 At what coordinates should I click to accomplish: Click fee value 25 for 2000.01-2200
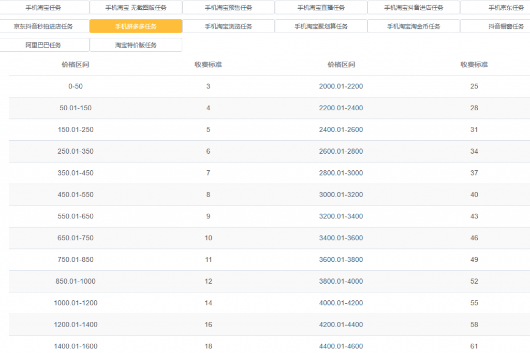click(x=474, y=86)
